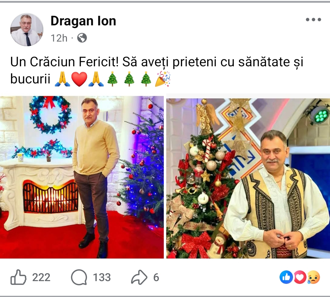Viewport: 330px width, 297px height.
Task: Open the three-dot post options menu
Action: coord(313,20)
